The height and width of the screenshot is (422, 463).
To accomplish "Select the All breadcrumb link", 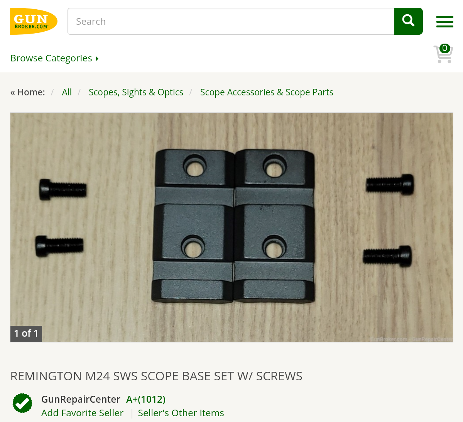I will coord(67,92).
